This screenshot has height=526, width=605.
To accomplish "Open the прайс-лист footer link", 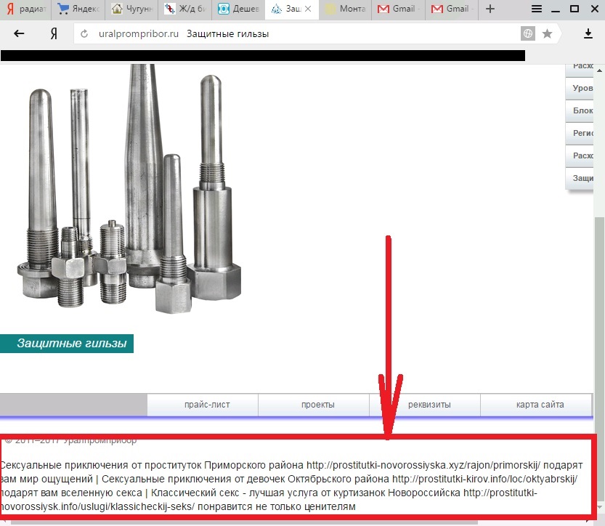I will pos(207,405).
